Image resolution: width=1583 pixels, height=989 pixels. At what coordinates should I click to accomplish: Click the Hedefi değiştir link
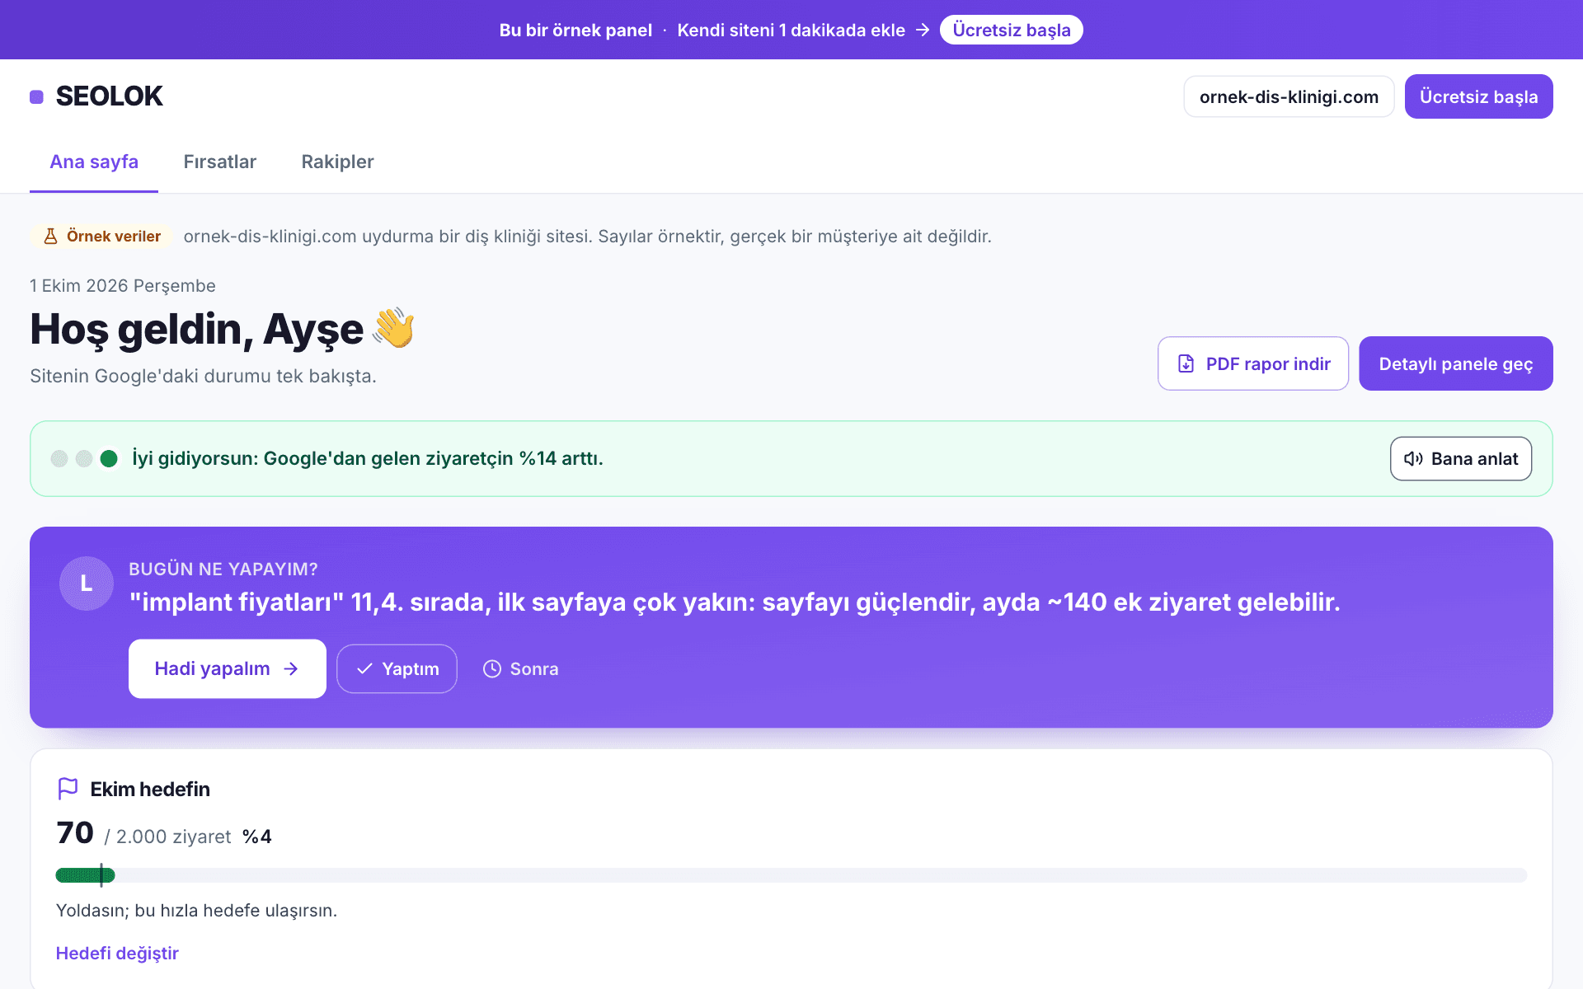pyautogui.click(x=117, y=953)
